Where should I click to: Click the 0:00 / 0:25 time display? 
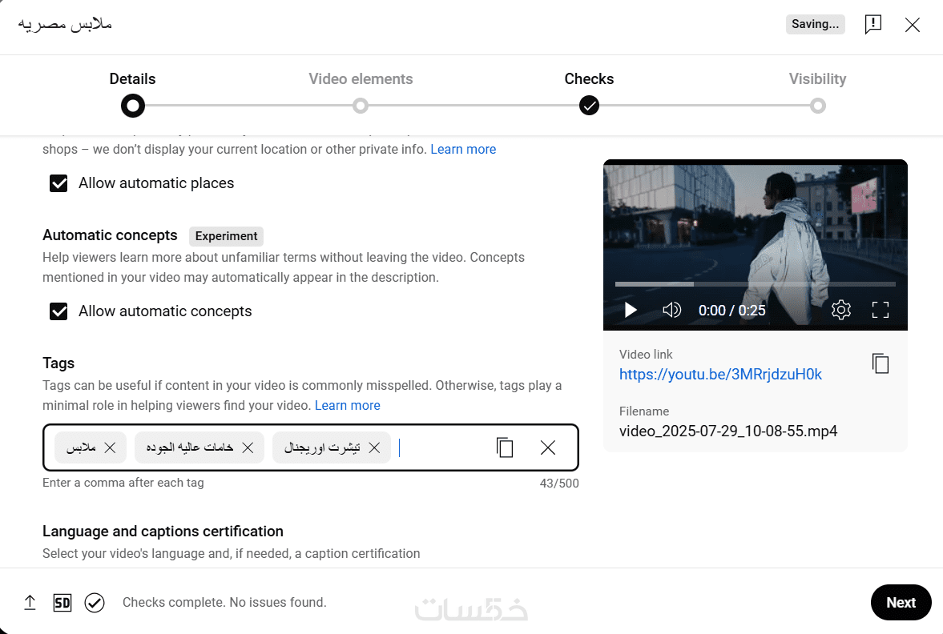[x=732, y=310]
